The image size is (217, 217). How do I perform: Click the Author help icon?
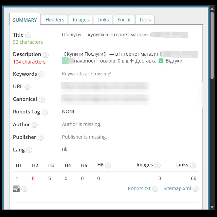[x=35, y=125]
